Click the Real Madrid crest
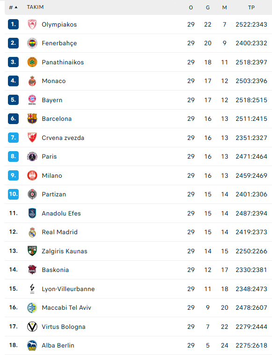Screen dimensions: 272x355 [32, 232]
